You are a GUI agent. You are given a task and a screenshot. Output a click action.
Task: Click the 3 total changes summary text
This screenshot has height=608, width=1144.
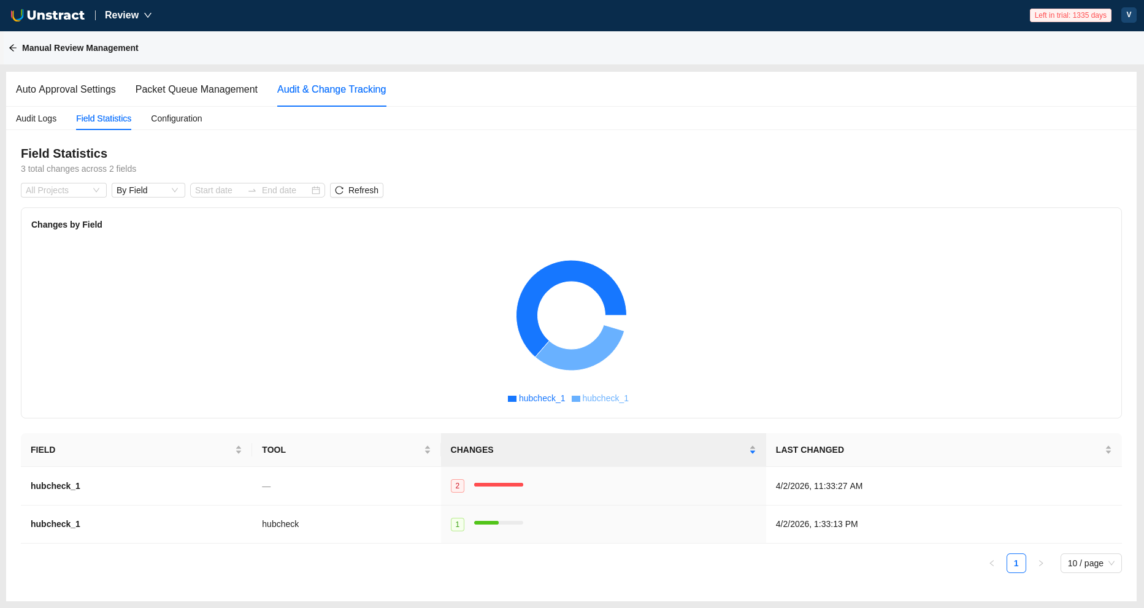point(79,169)
